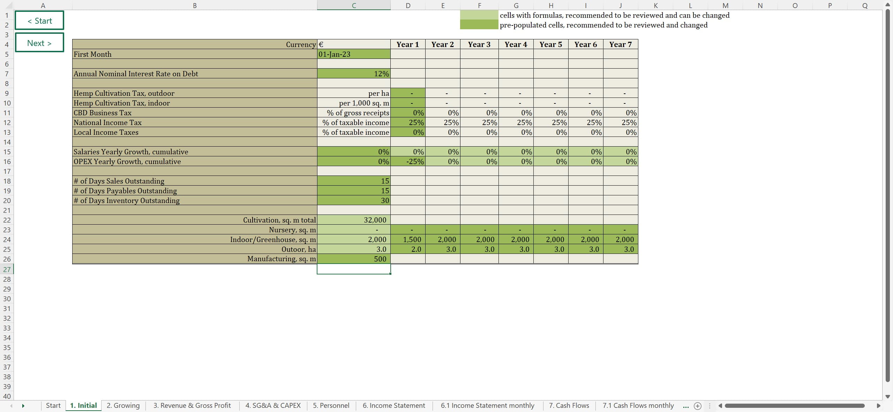
Task: Select the '4. SG&A & CAPEX' tab
Action: coord(273,405)
